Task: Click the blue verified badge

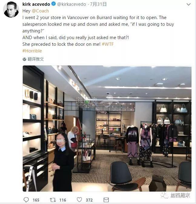Action: coord(53,4)
